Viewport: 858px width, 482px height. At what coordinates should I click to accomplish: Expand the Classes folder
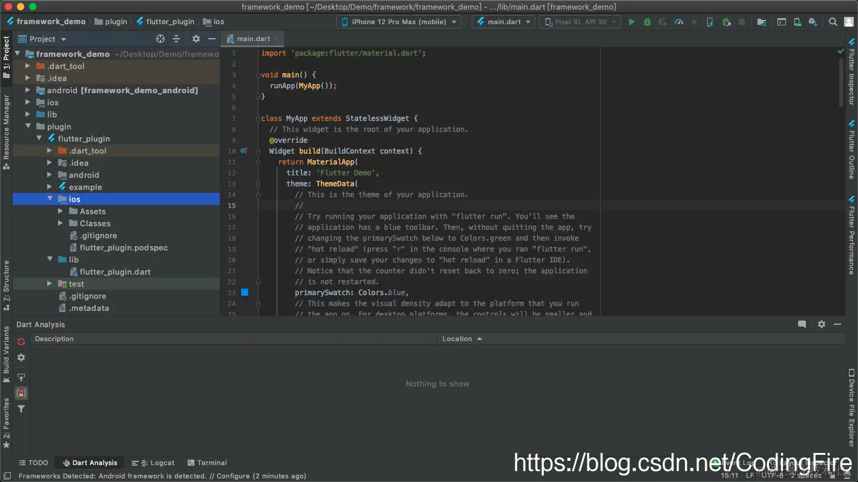(61, 223)
